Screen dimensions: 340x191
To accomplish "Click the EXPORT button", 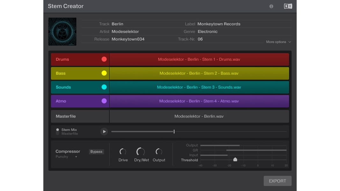I will pos(277,181).
